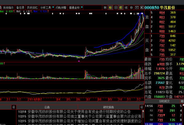Expand the 分析工具 dropdown
Viewport: 184px width, 125px height.
click(x=47, y=7)
